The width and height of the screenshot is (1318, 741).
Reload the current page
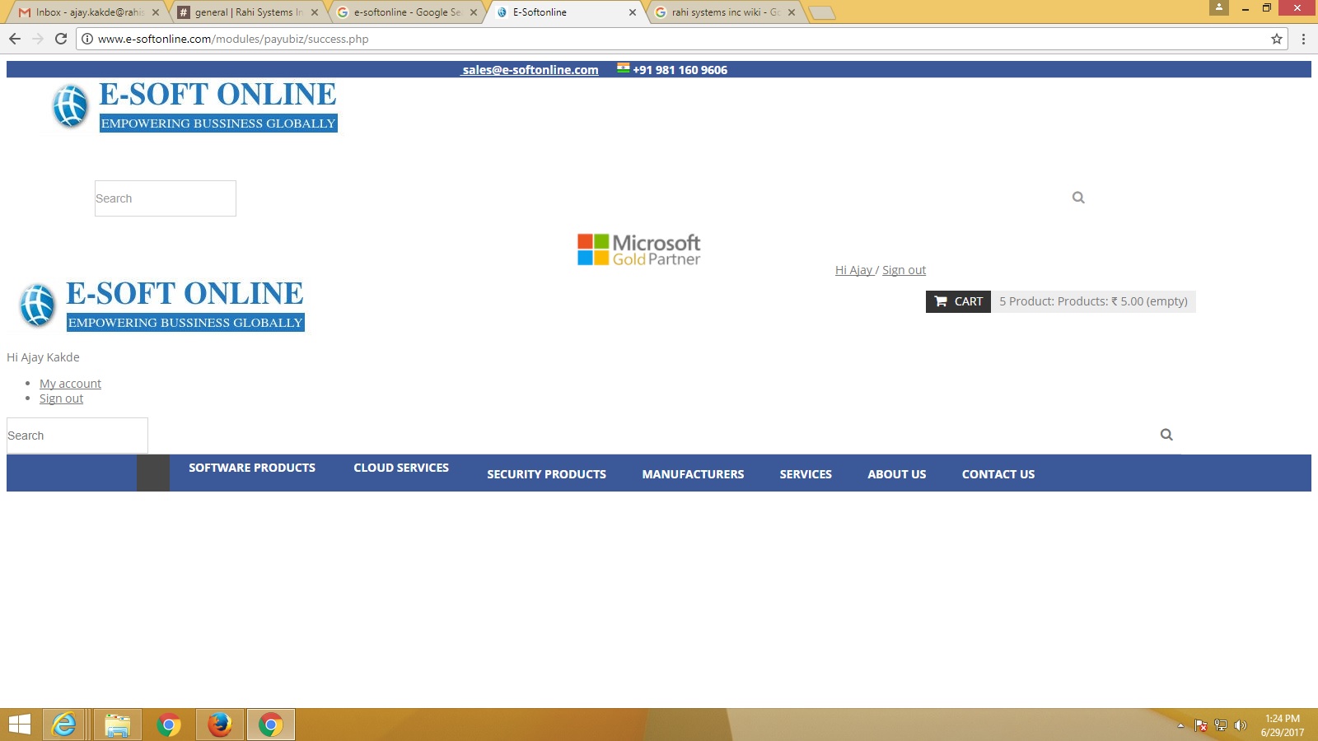[x=61, y=39]
